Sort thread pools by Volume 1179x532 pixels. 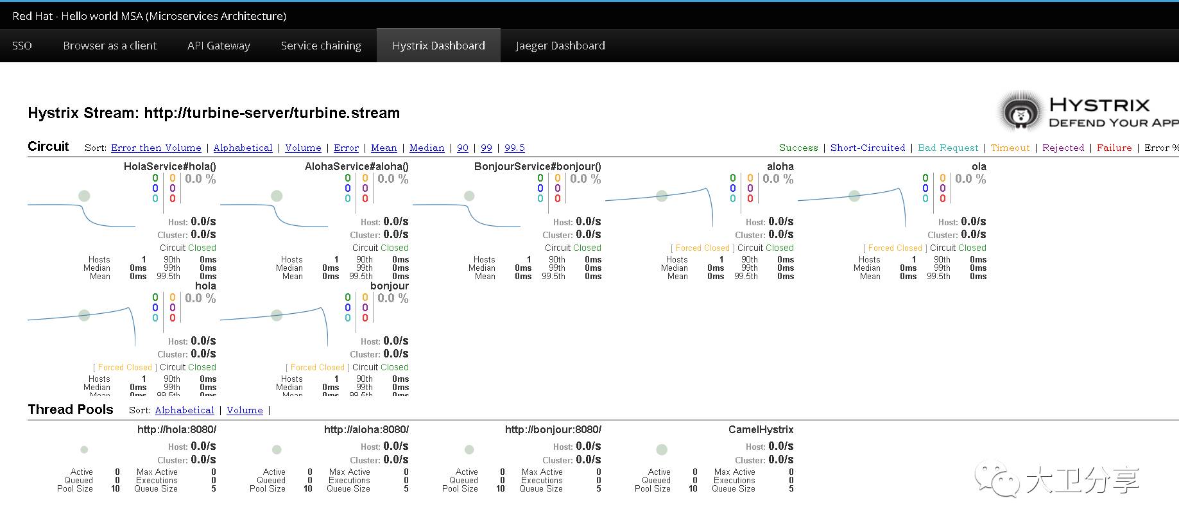click(x=245, y=410)
